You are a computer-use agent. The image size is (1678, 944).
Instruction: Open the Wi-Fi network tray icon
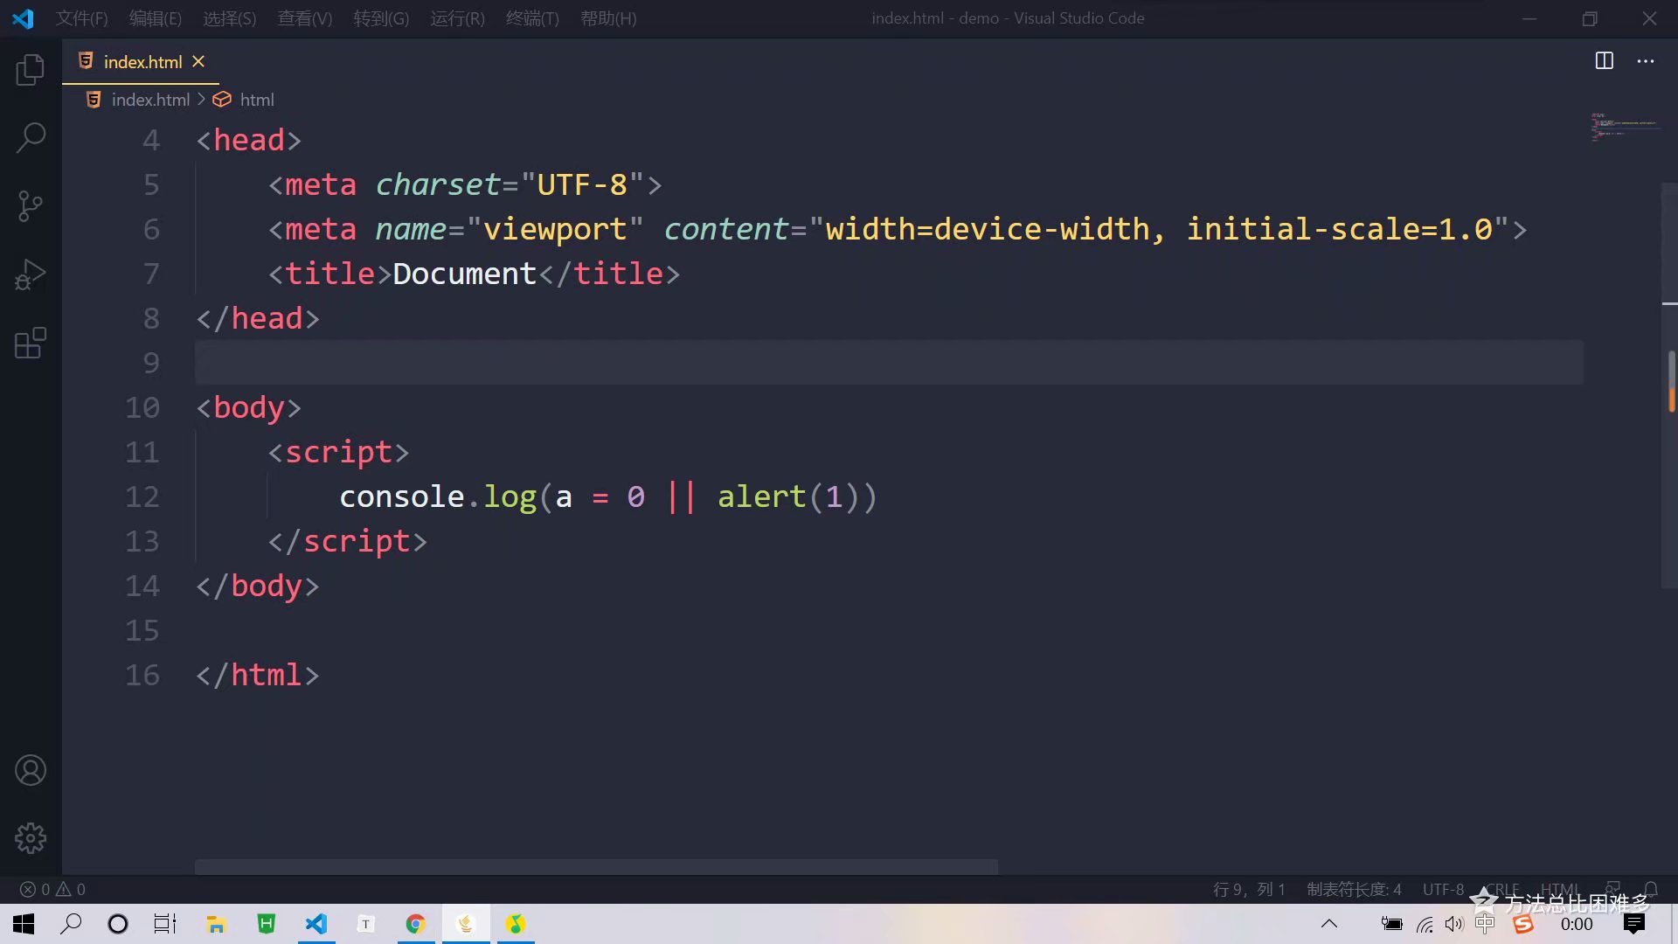tap(1425, 924)
